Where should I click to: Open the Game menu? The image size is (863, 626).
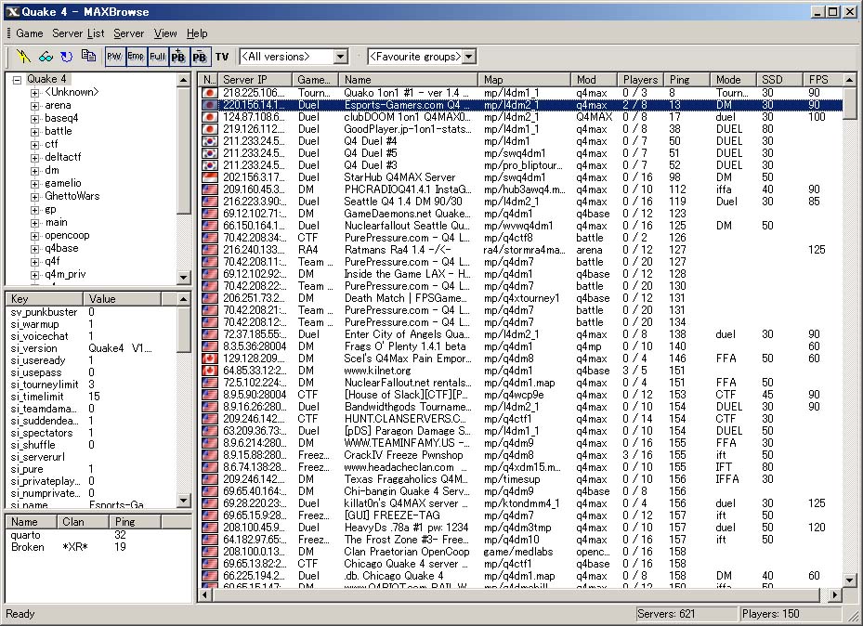[30, 33]
